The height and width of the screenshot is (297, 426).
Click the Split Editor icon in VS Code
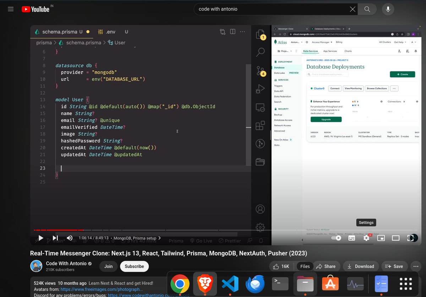(x=233, y=32)
